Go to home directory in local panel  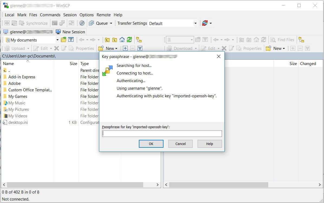122,40
